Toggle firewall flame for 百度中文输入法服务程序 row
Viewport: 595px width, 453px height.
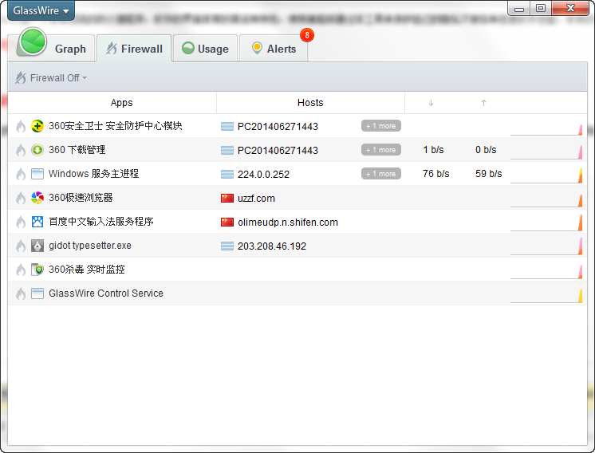tap(21, 222)
